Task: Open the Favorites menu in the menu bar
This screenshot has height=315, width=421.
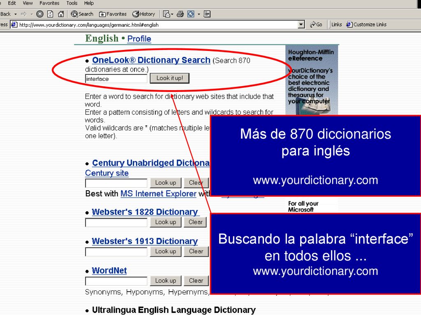Action: pos(49,3)
